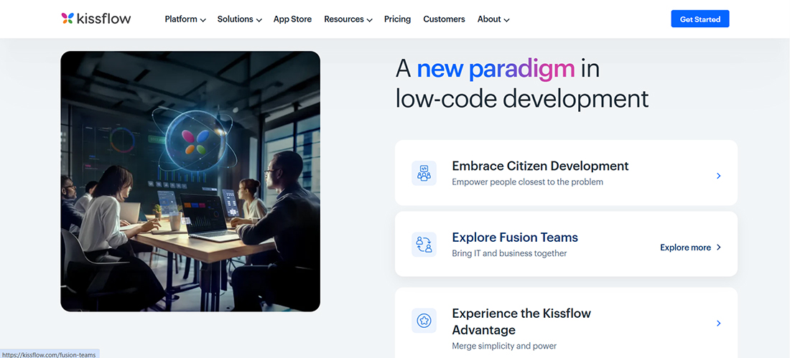The height and width of the screenshot is (358, 790).
Task: Click the 'low-code development' headline text
Action: pyautogui.click(x=522, y=98)
